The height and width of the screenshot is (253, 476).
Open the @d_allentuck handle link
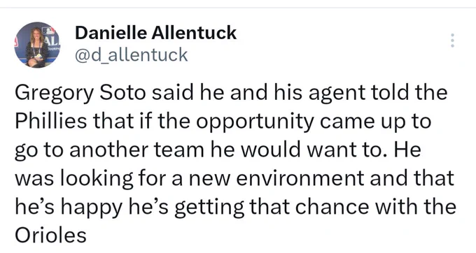(132, 55)
